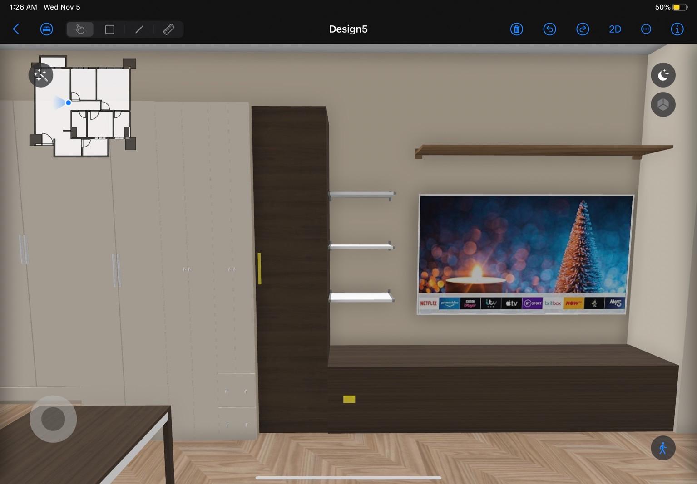697x484 pixels.
Task: Toggle the 3D cube view mode
Action: point(663,105)
